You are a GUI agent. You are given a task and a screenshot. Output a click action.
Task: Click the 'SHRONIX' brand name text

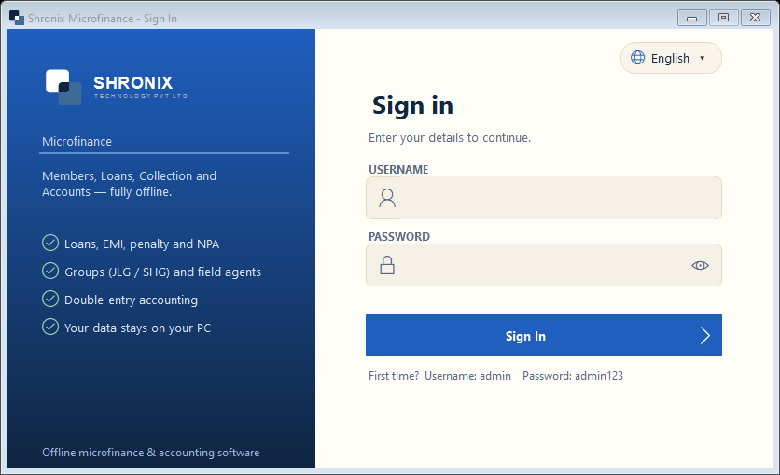[x=132, y=82]
